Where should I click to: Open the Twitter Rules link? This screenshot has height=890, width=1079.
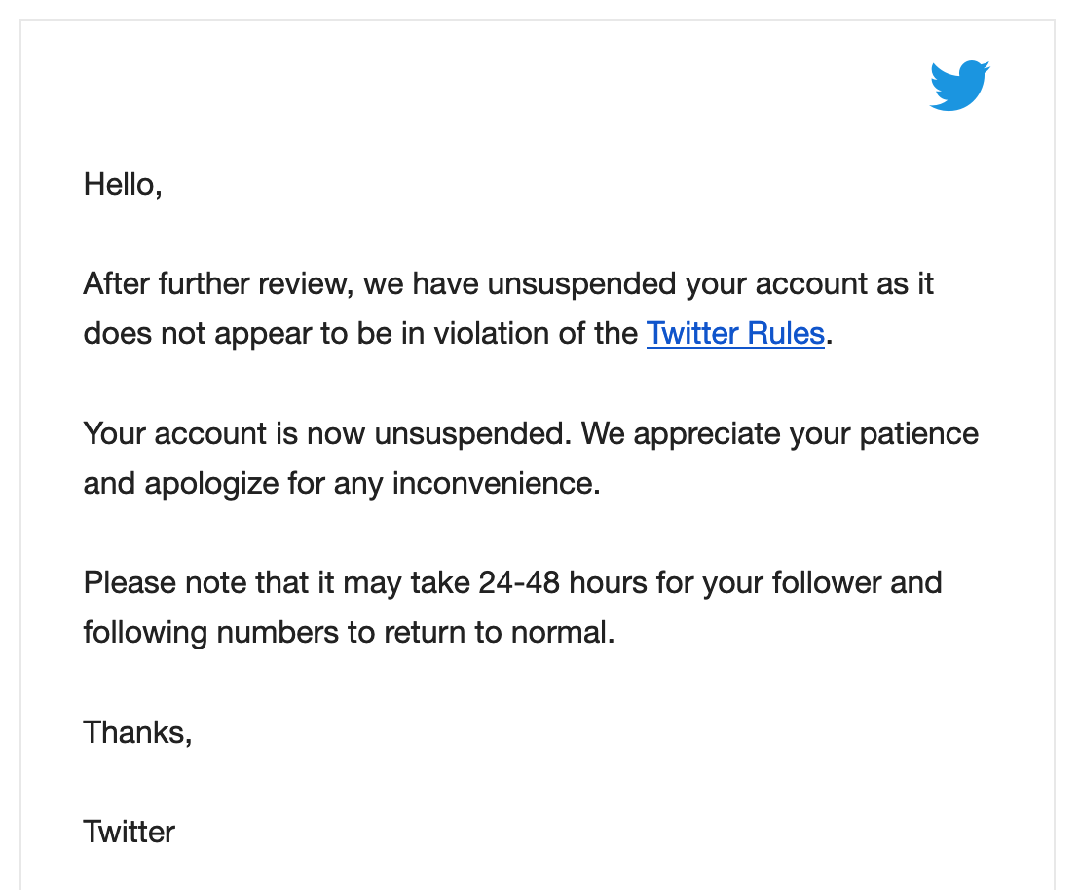tap(735, 334)
